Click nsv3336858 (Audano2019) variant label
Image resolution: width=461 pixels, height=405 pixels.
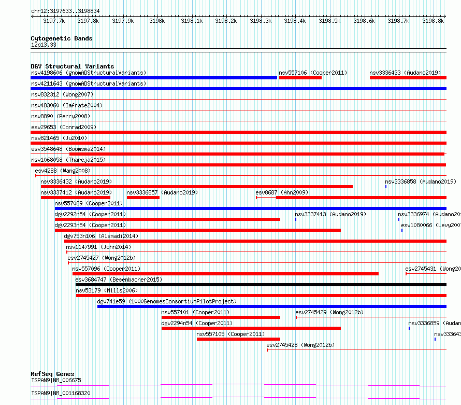[421, 181]
